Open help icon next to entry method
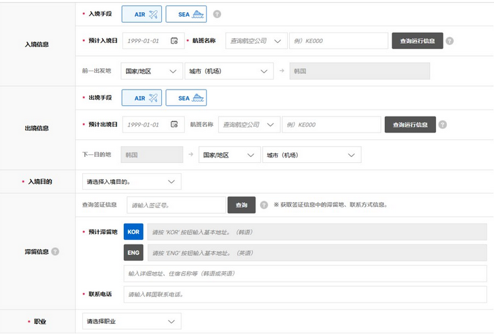 point(217,14)
